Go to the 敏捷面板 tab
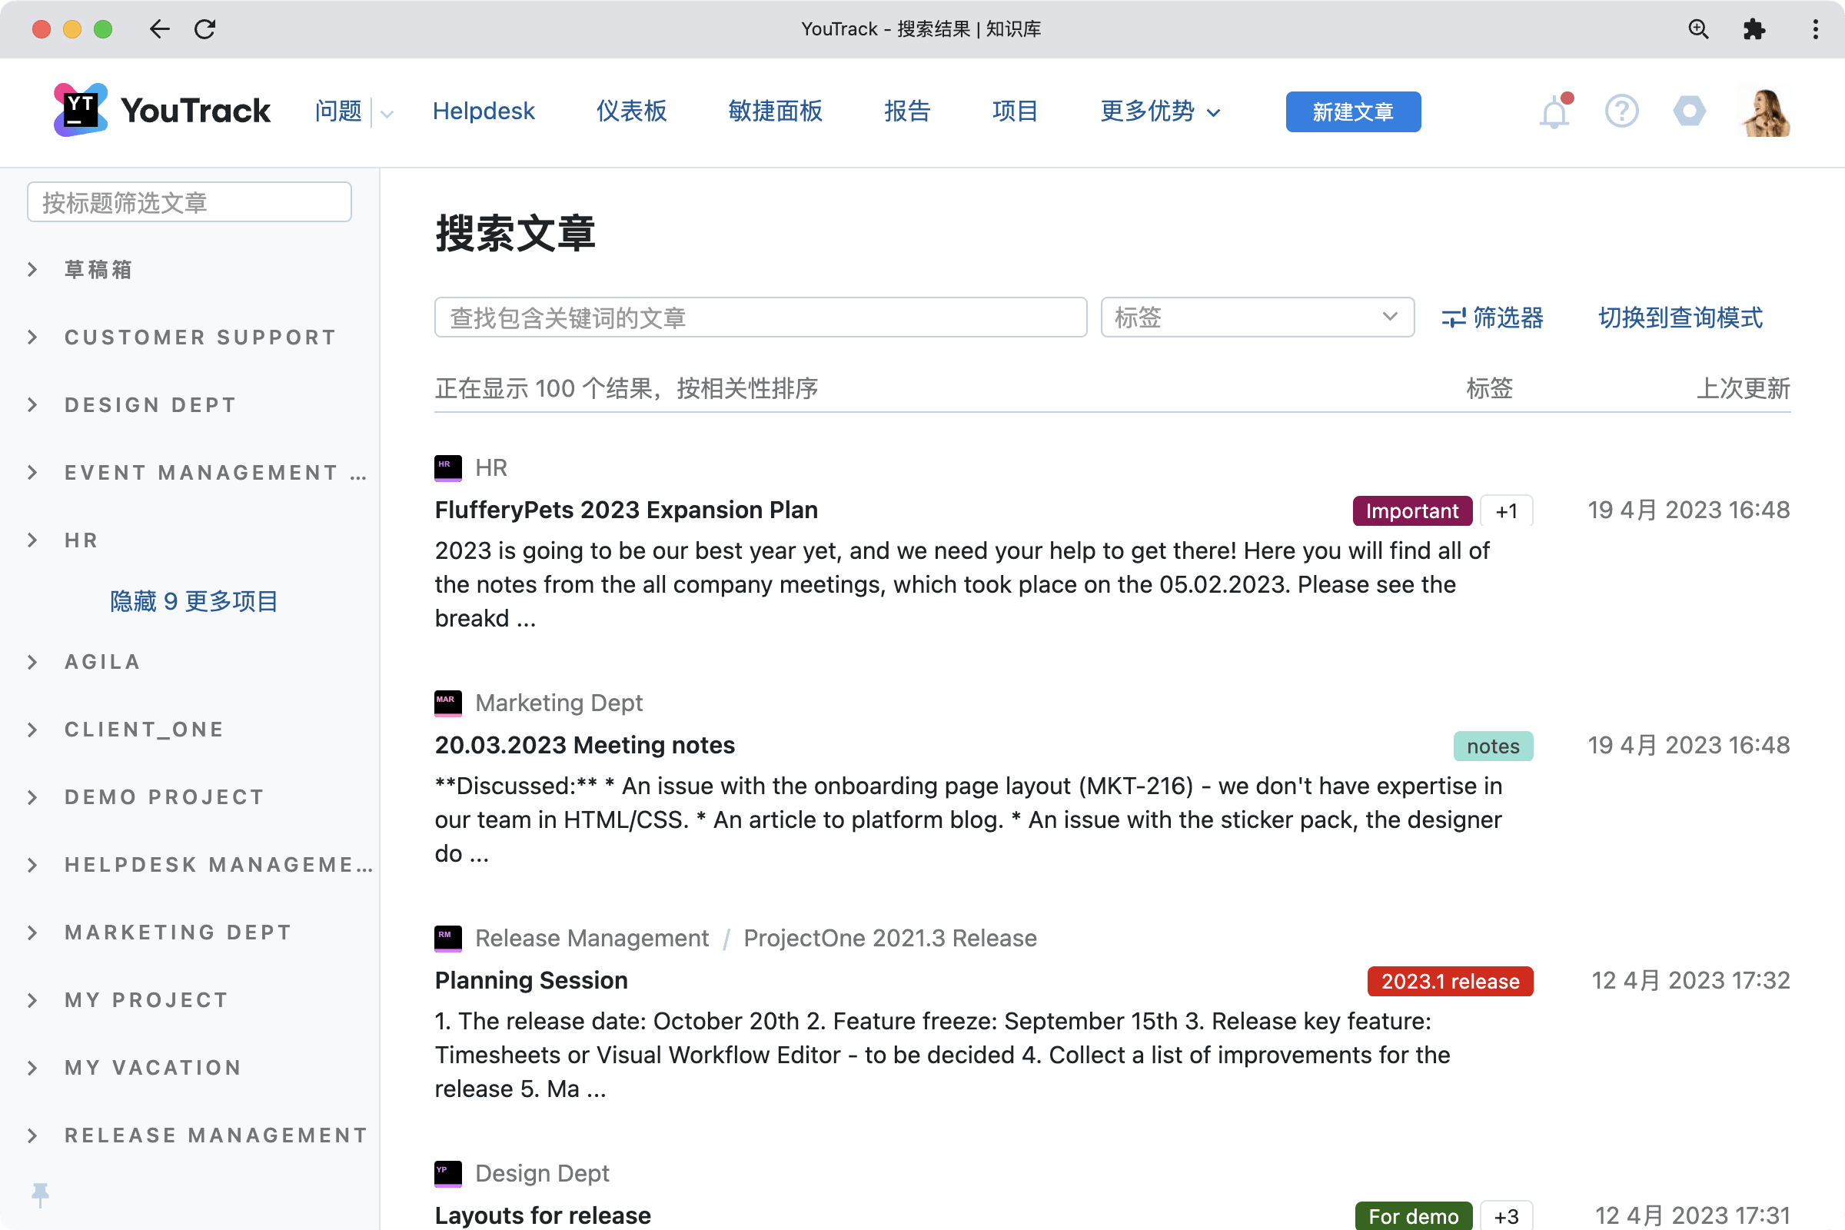This screenshot has width=1845, height=1230. (775, 111)
